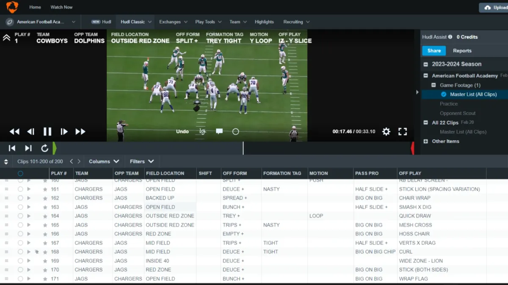Select the clip 163 checkbox circle
Image resolution: width=508 pixels, height=285 pixels.
[x=20, y=207]
